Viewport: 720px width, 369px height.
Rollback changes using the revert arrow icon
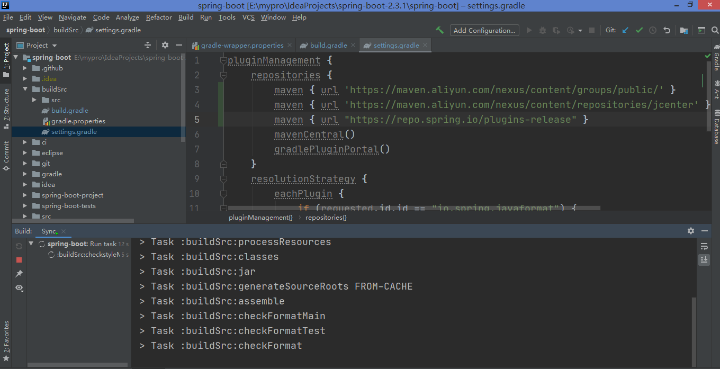click(667, 30)
